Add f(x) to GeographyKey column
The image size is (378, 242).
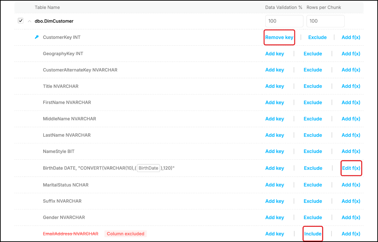click(x=351, y=54)
